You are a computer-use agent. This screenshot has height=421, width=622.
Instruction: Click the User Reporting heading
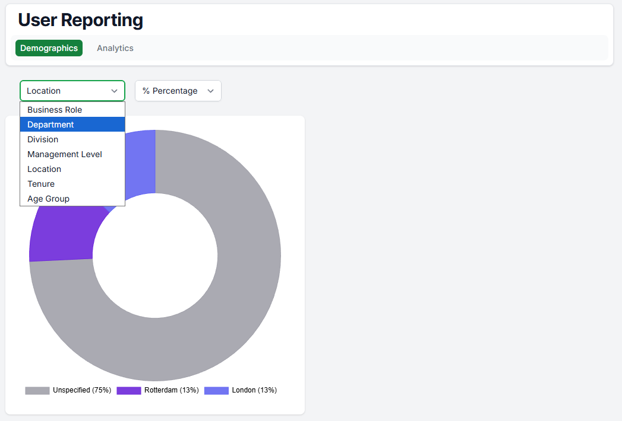pos(80,20)
